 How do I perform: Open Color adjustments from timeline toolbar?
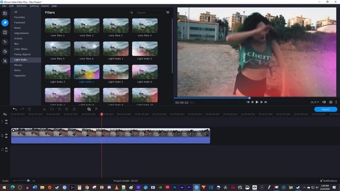pos(67,109)
